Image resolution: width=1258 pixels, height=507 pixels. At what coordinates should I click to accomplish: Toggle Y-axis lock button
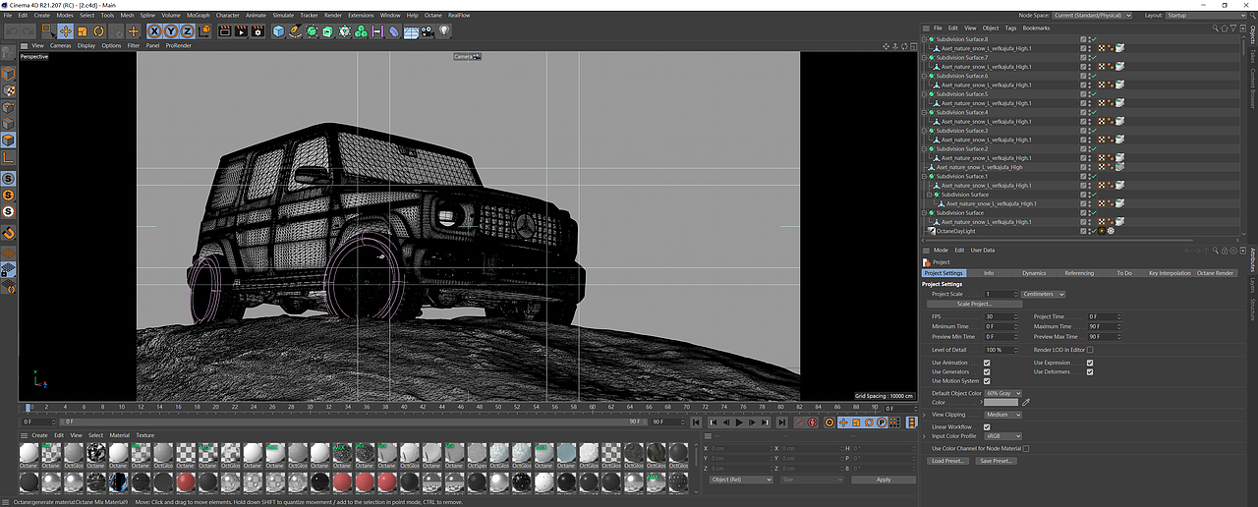click(x=171, y=31)
